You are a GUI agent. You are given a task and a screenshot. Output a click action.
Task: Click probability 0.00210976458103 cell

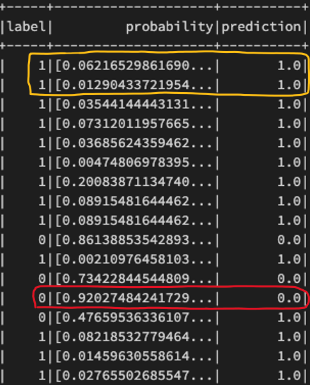tap(134, 259)
